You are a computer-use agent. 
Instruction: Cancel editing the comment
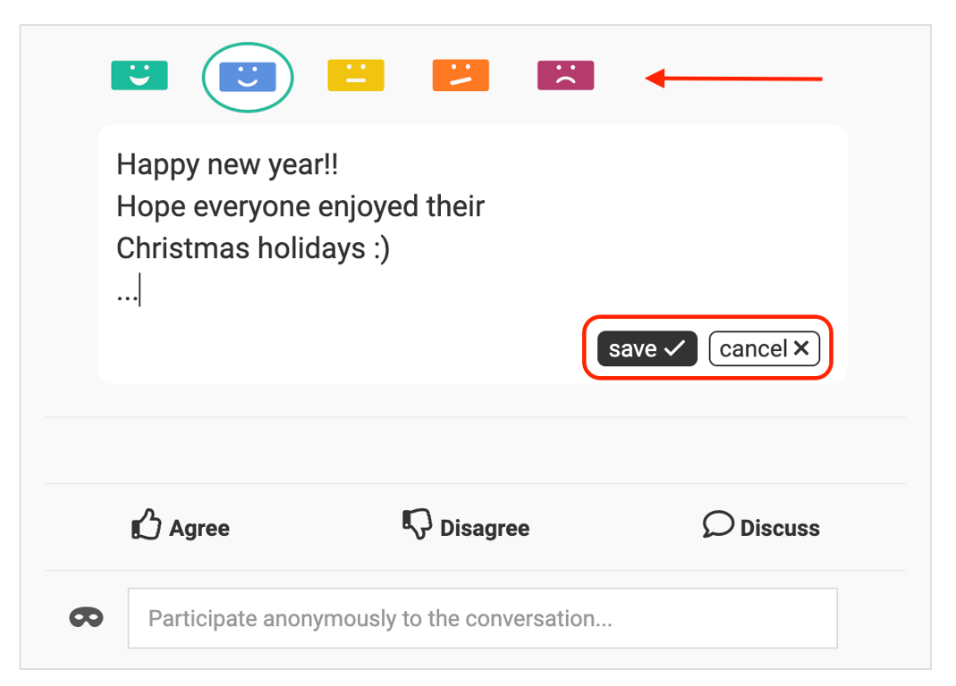pos(764,348)
